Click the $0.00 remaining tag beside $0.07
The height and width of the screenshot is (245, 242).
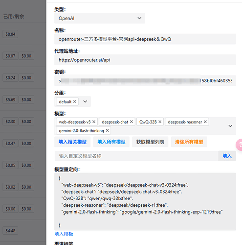[26, 56]
